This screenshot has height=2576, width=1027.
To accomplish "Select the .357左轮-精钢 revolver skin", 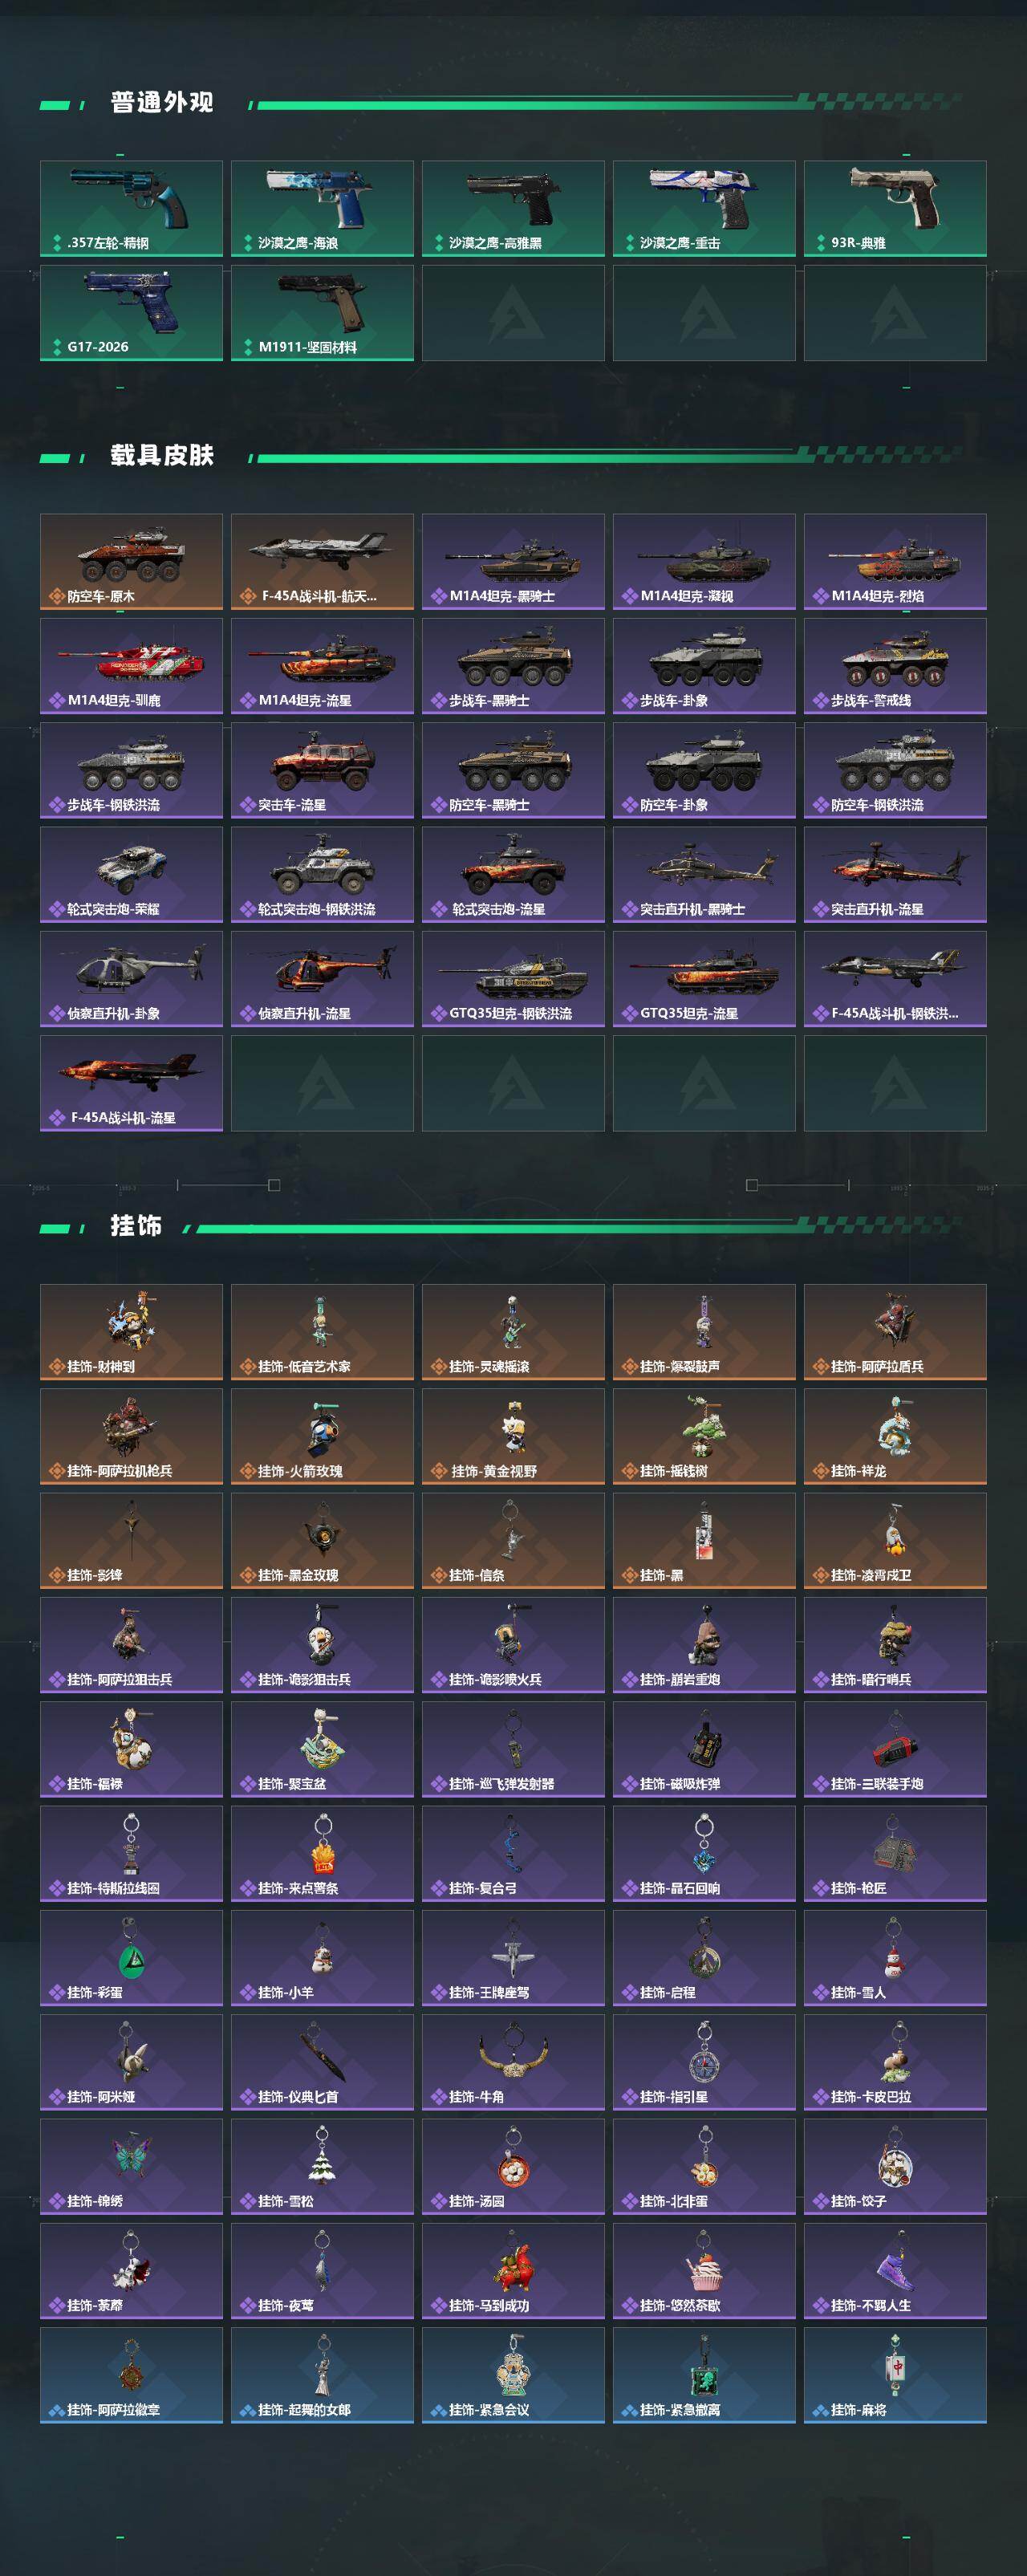I will click(x=131, y=208).
